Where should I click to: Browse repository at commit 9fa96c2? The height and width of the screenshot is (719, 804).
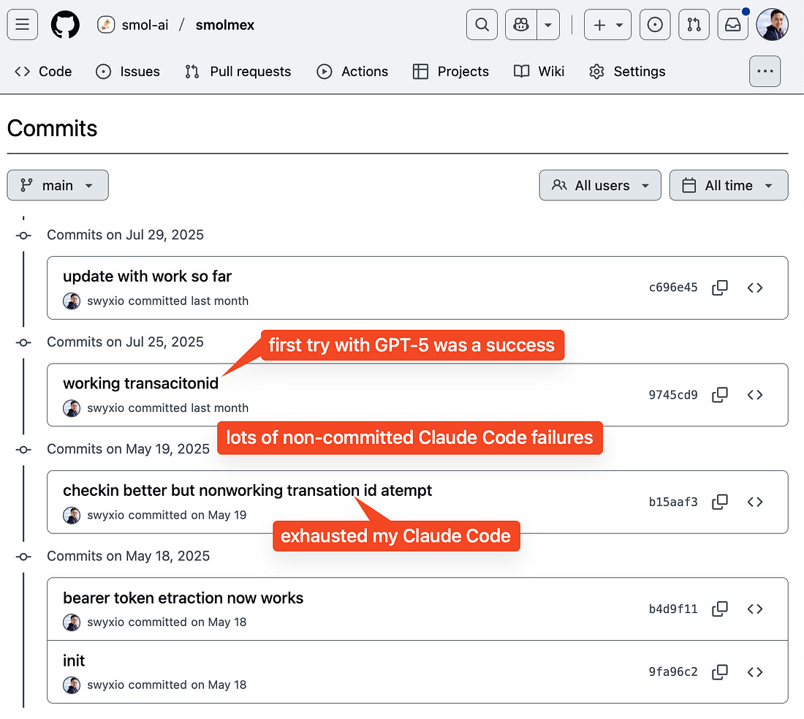(755, 672)
